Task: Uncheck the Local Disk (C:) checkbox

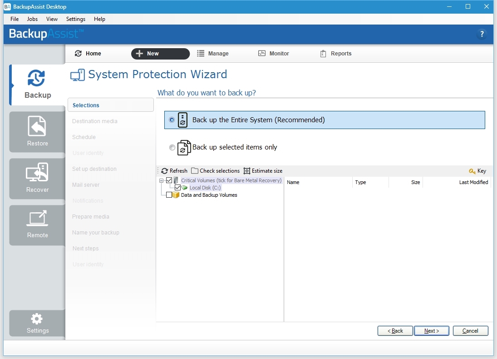Action: coord(177,188)
